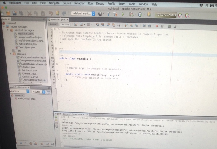Screen dimensions: 217x149
Task: Click the Debug Project icon
Action: coord(131,14)
